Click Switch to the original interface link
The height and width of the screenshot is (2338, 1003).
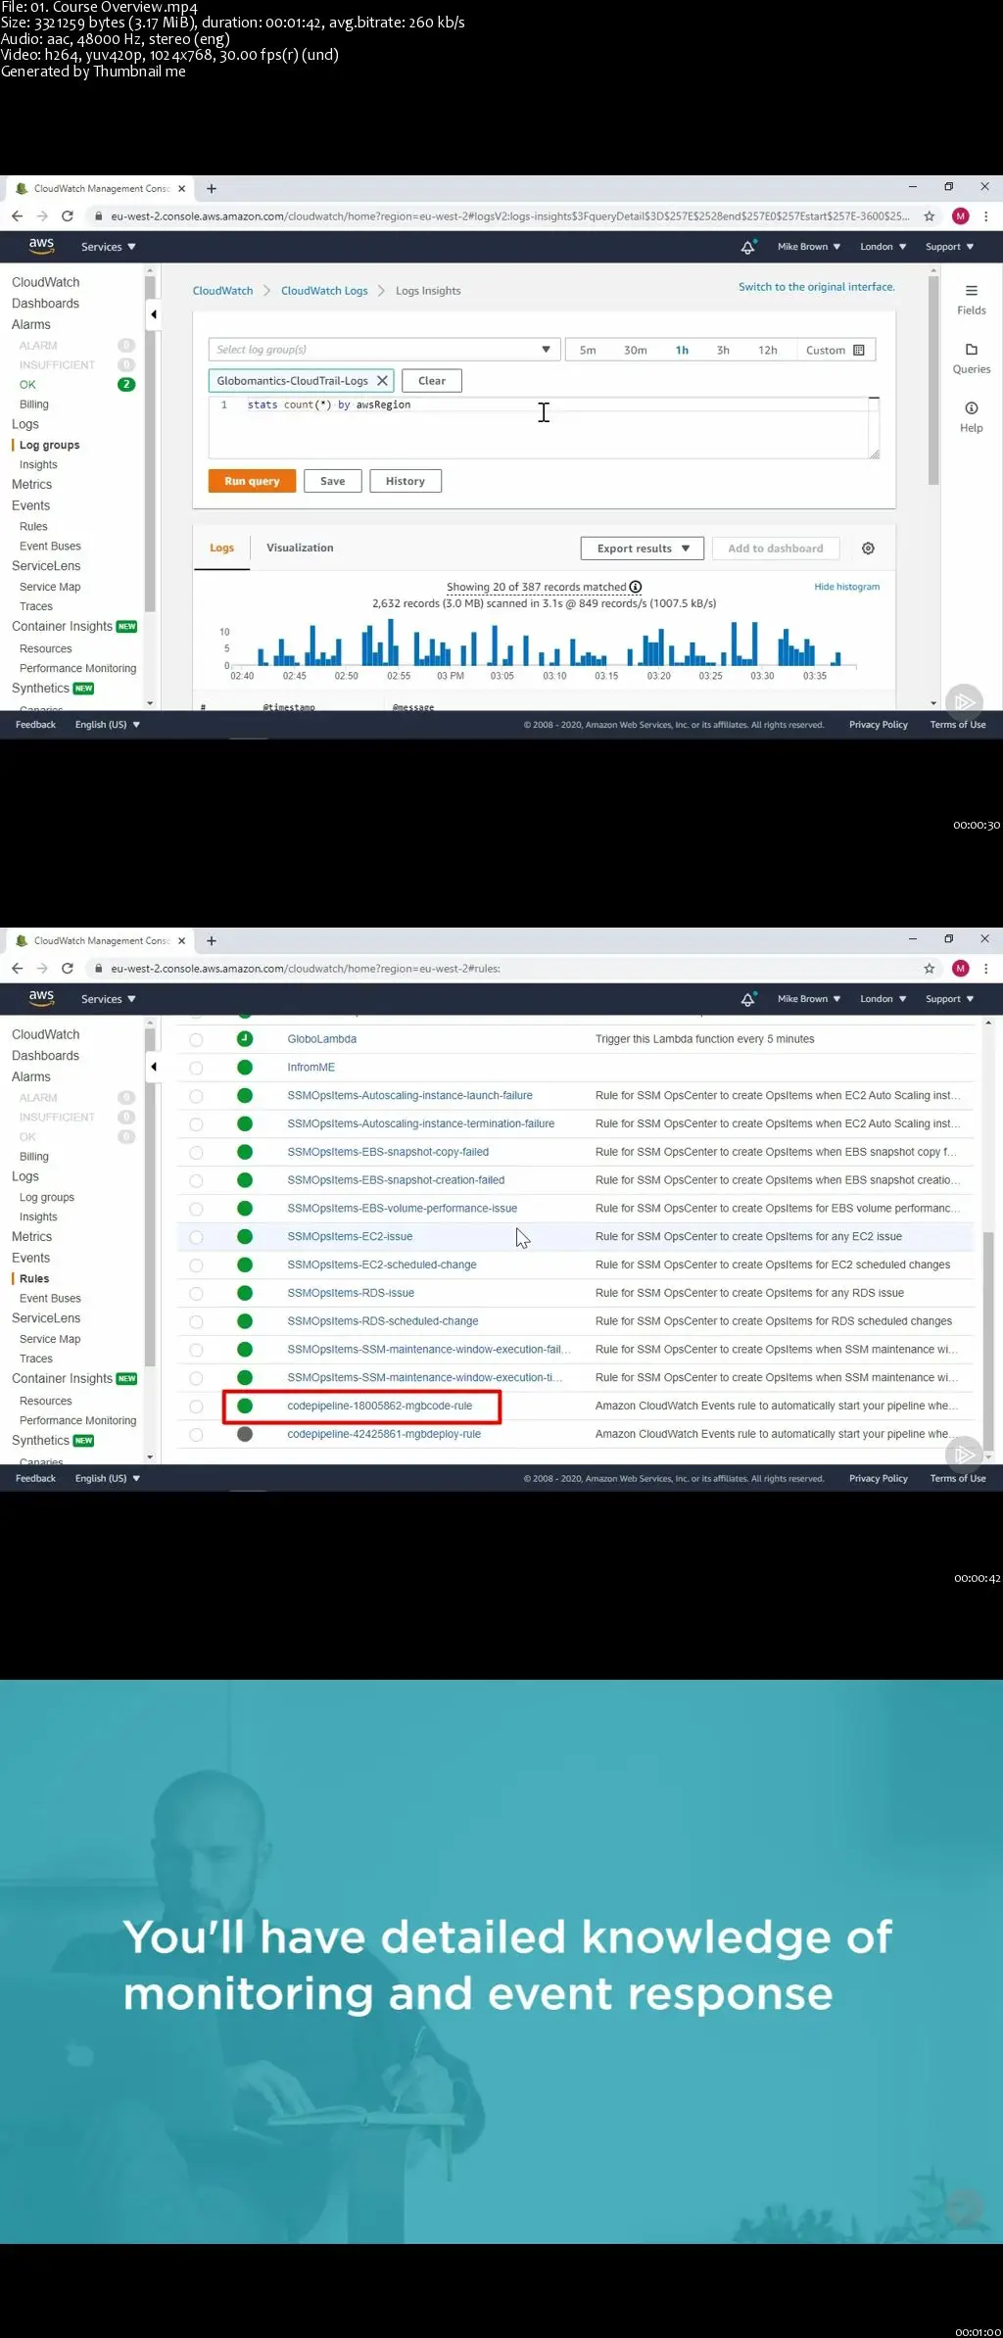817,287
